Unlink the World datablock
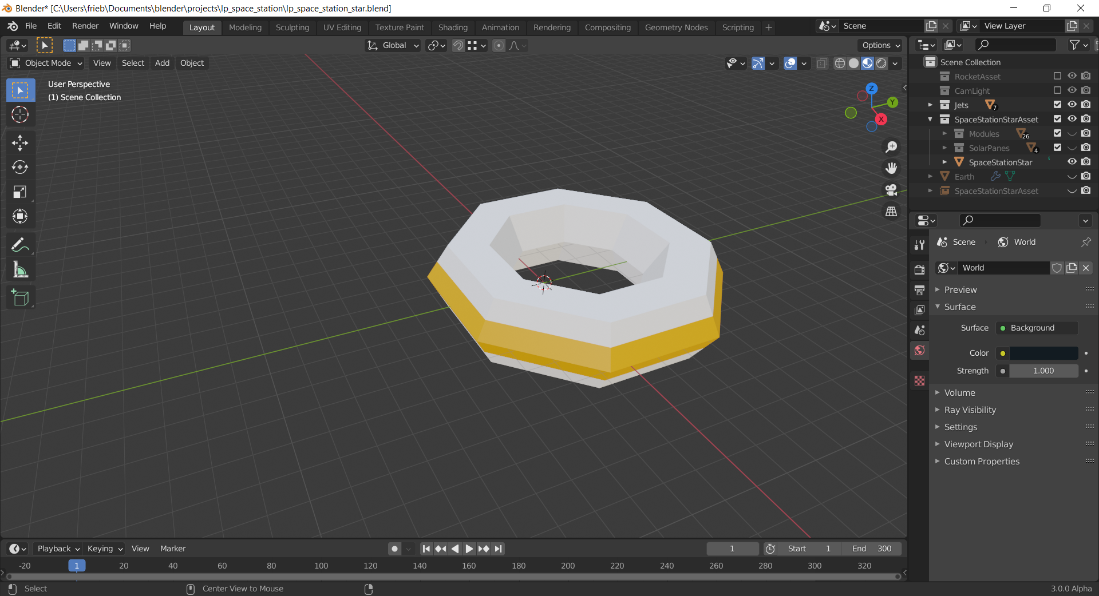The height and width of the screenshot is (596, 1099). pyautogui.click(x=1086, y=268)
